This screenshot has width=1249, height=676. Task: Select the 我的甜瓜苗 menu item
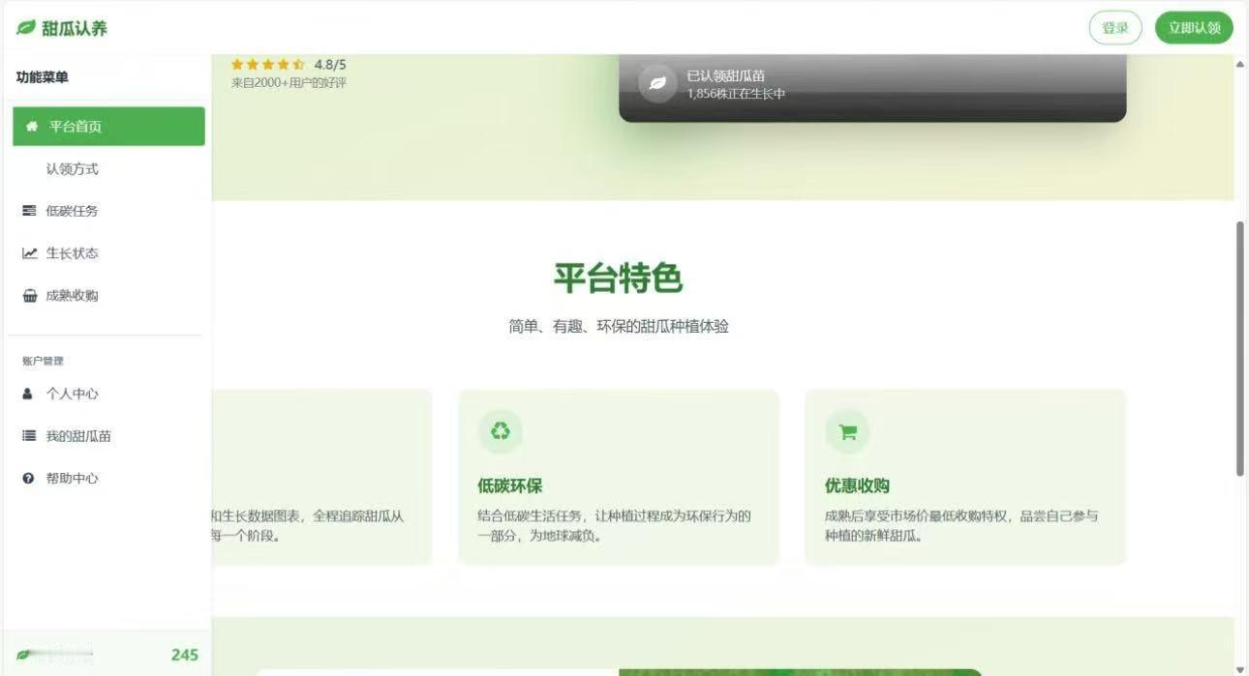(x=78, y=435)
